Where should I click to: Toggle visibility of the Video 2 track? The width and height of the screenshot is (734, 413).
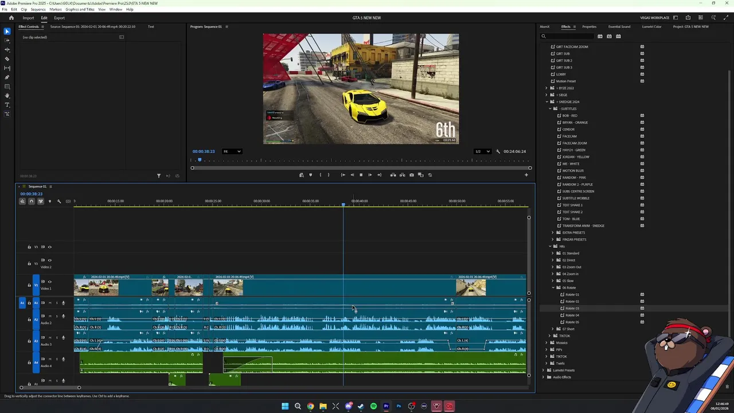click(x=49, y=260)
